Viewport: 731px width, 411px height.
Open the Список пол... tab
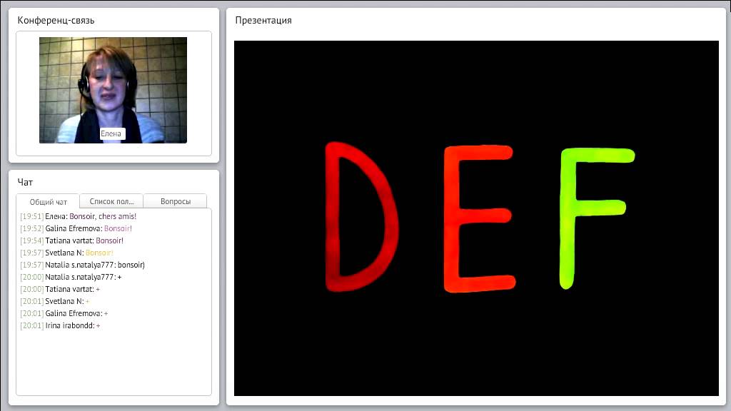tap(111, 201)
